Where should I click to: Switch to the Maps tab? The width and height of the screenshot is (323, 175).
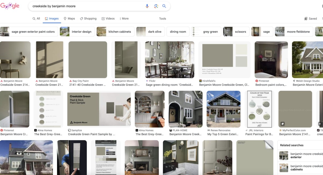(69, 18)
